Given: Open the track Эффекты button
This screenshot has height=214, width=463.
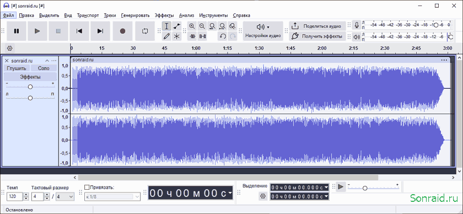Looking at the screenshot, I should (30, 77).
